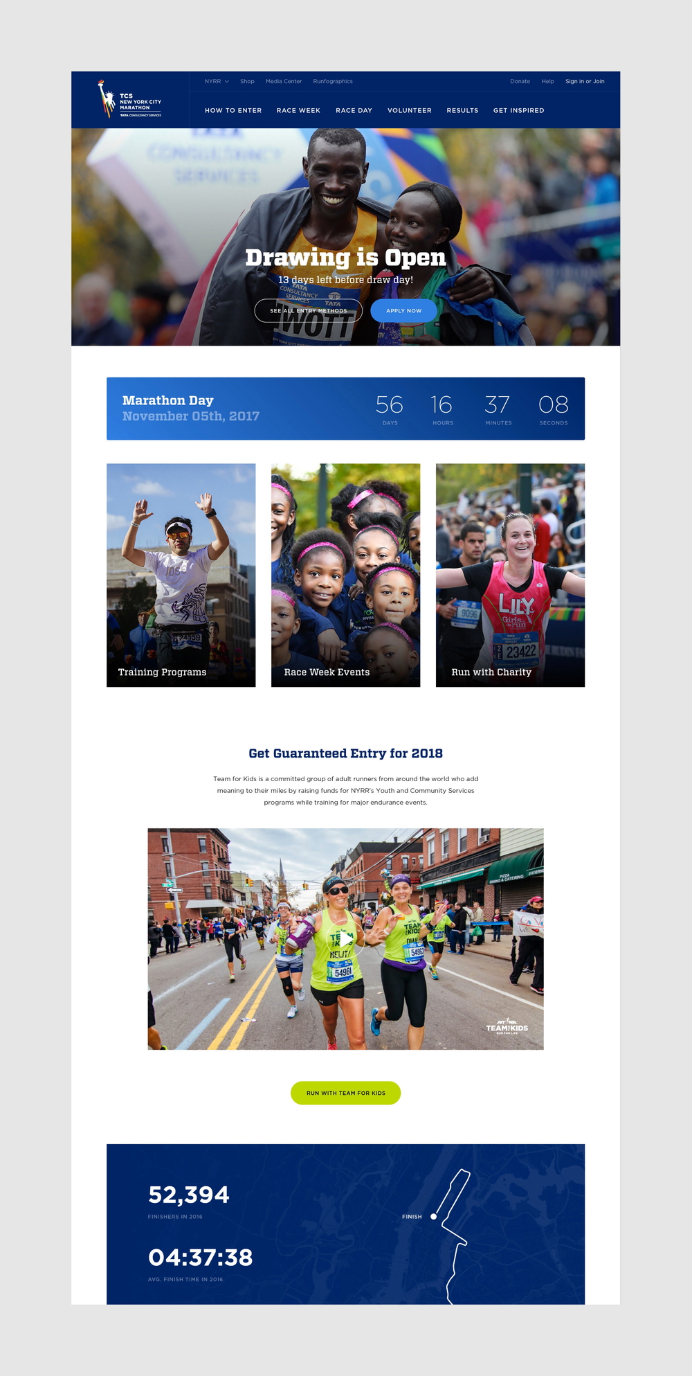Viewport: 692px width, 1376px height.
Task: Click Run with Team for Kids button
Action: click(345, 1093)
